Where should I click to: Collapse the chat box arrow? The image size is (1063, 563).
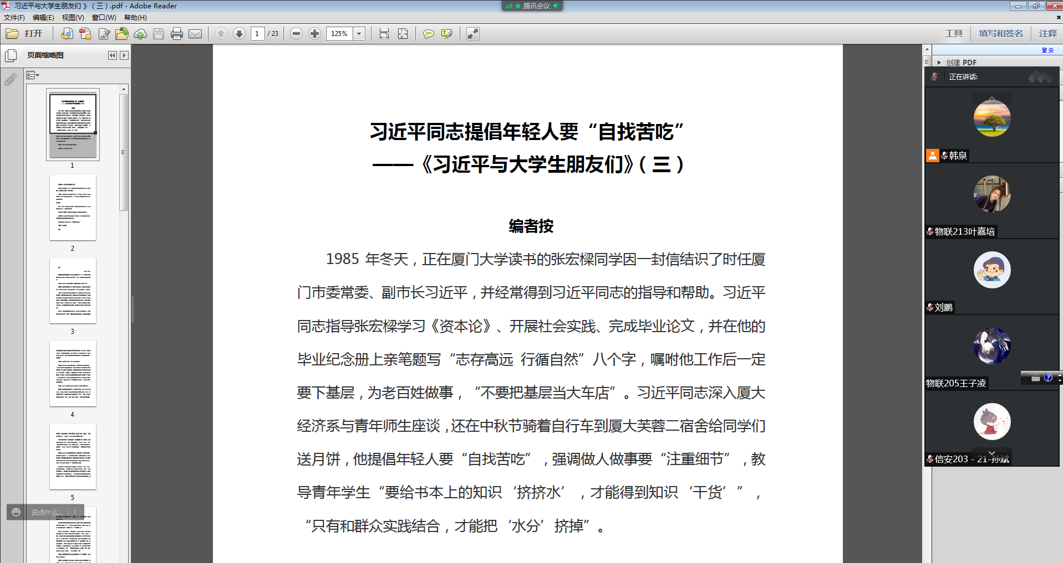point(75,512)
